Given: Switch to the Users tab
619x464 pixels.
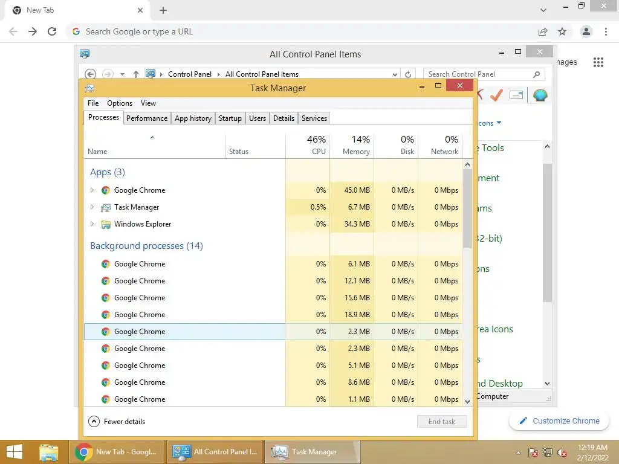Looking at the screenshot, I should [x=258, y=118].
